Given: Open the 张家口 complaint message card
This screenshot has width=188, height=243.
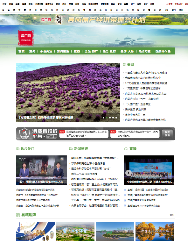Looking at the screenshot, I should click(135, 134).
